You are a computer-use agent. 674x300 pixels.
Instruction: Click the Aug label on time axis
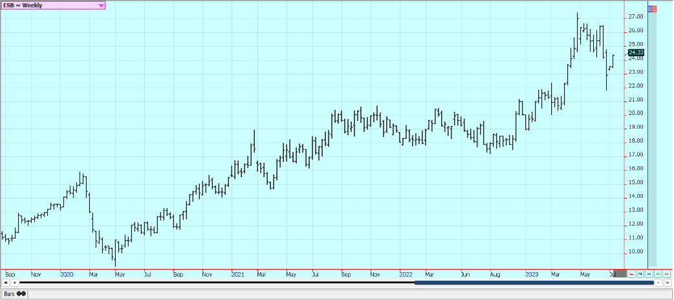click(495, 273)
